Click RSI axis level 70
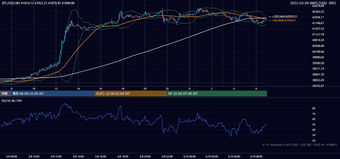340x159 pixels. coord(314,114)
